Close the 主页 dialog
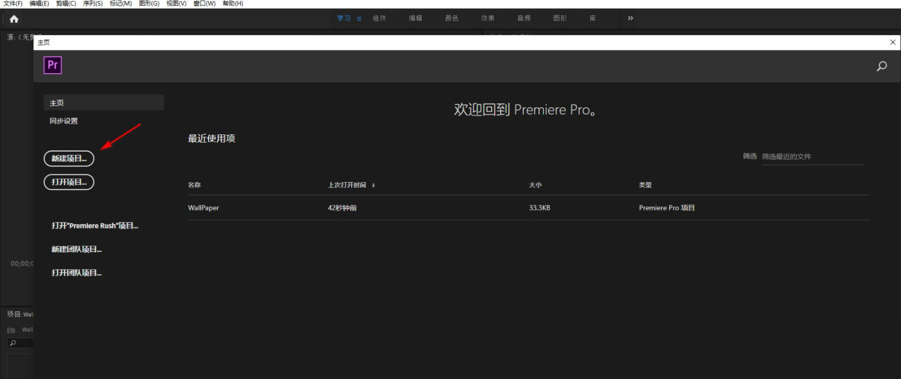This screenshot has width=901, height=379. [x=892, y=43]
